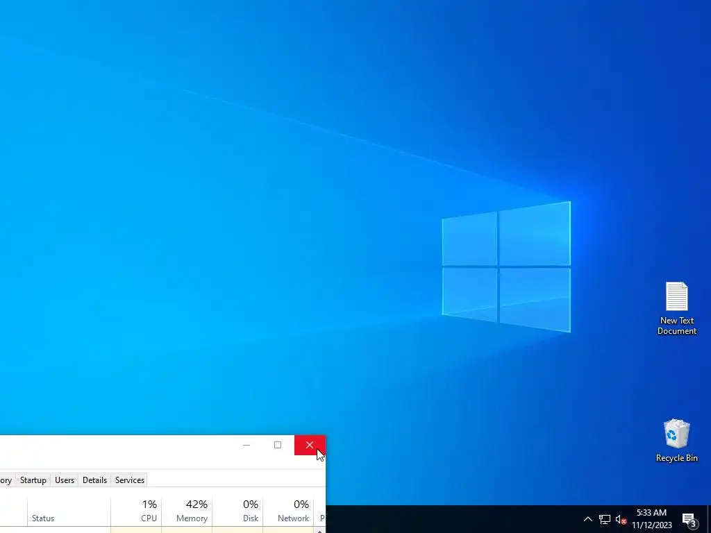Switch to the Users tab
711x533 pixels.
[65, 480]
